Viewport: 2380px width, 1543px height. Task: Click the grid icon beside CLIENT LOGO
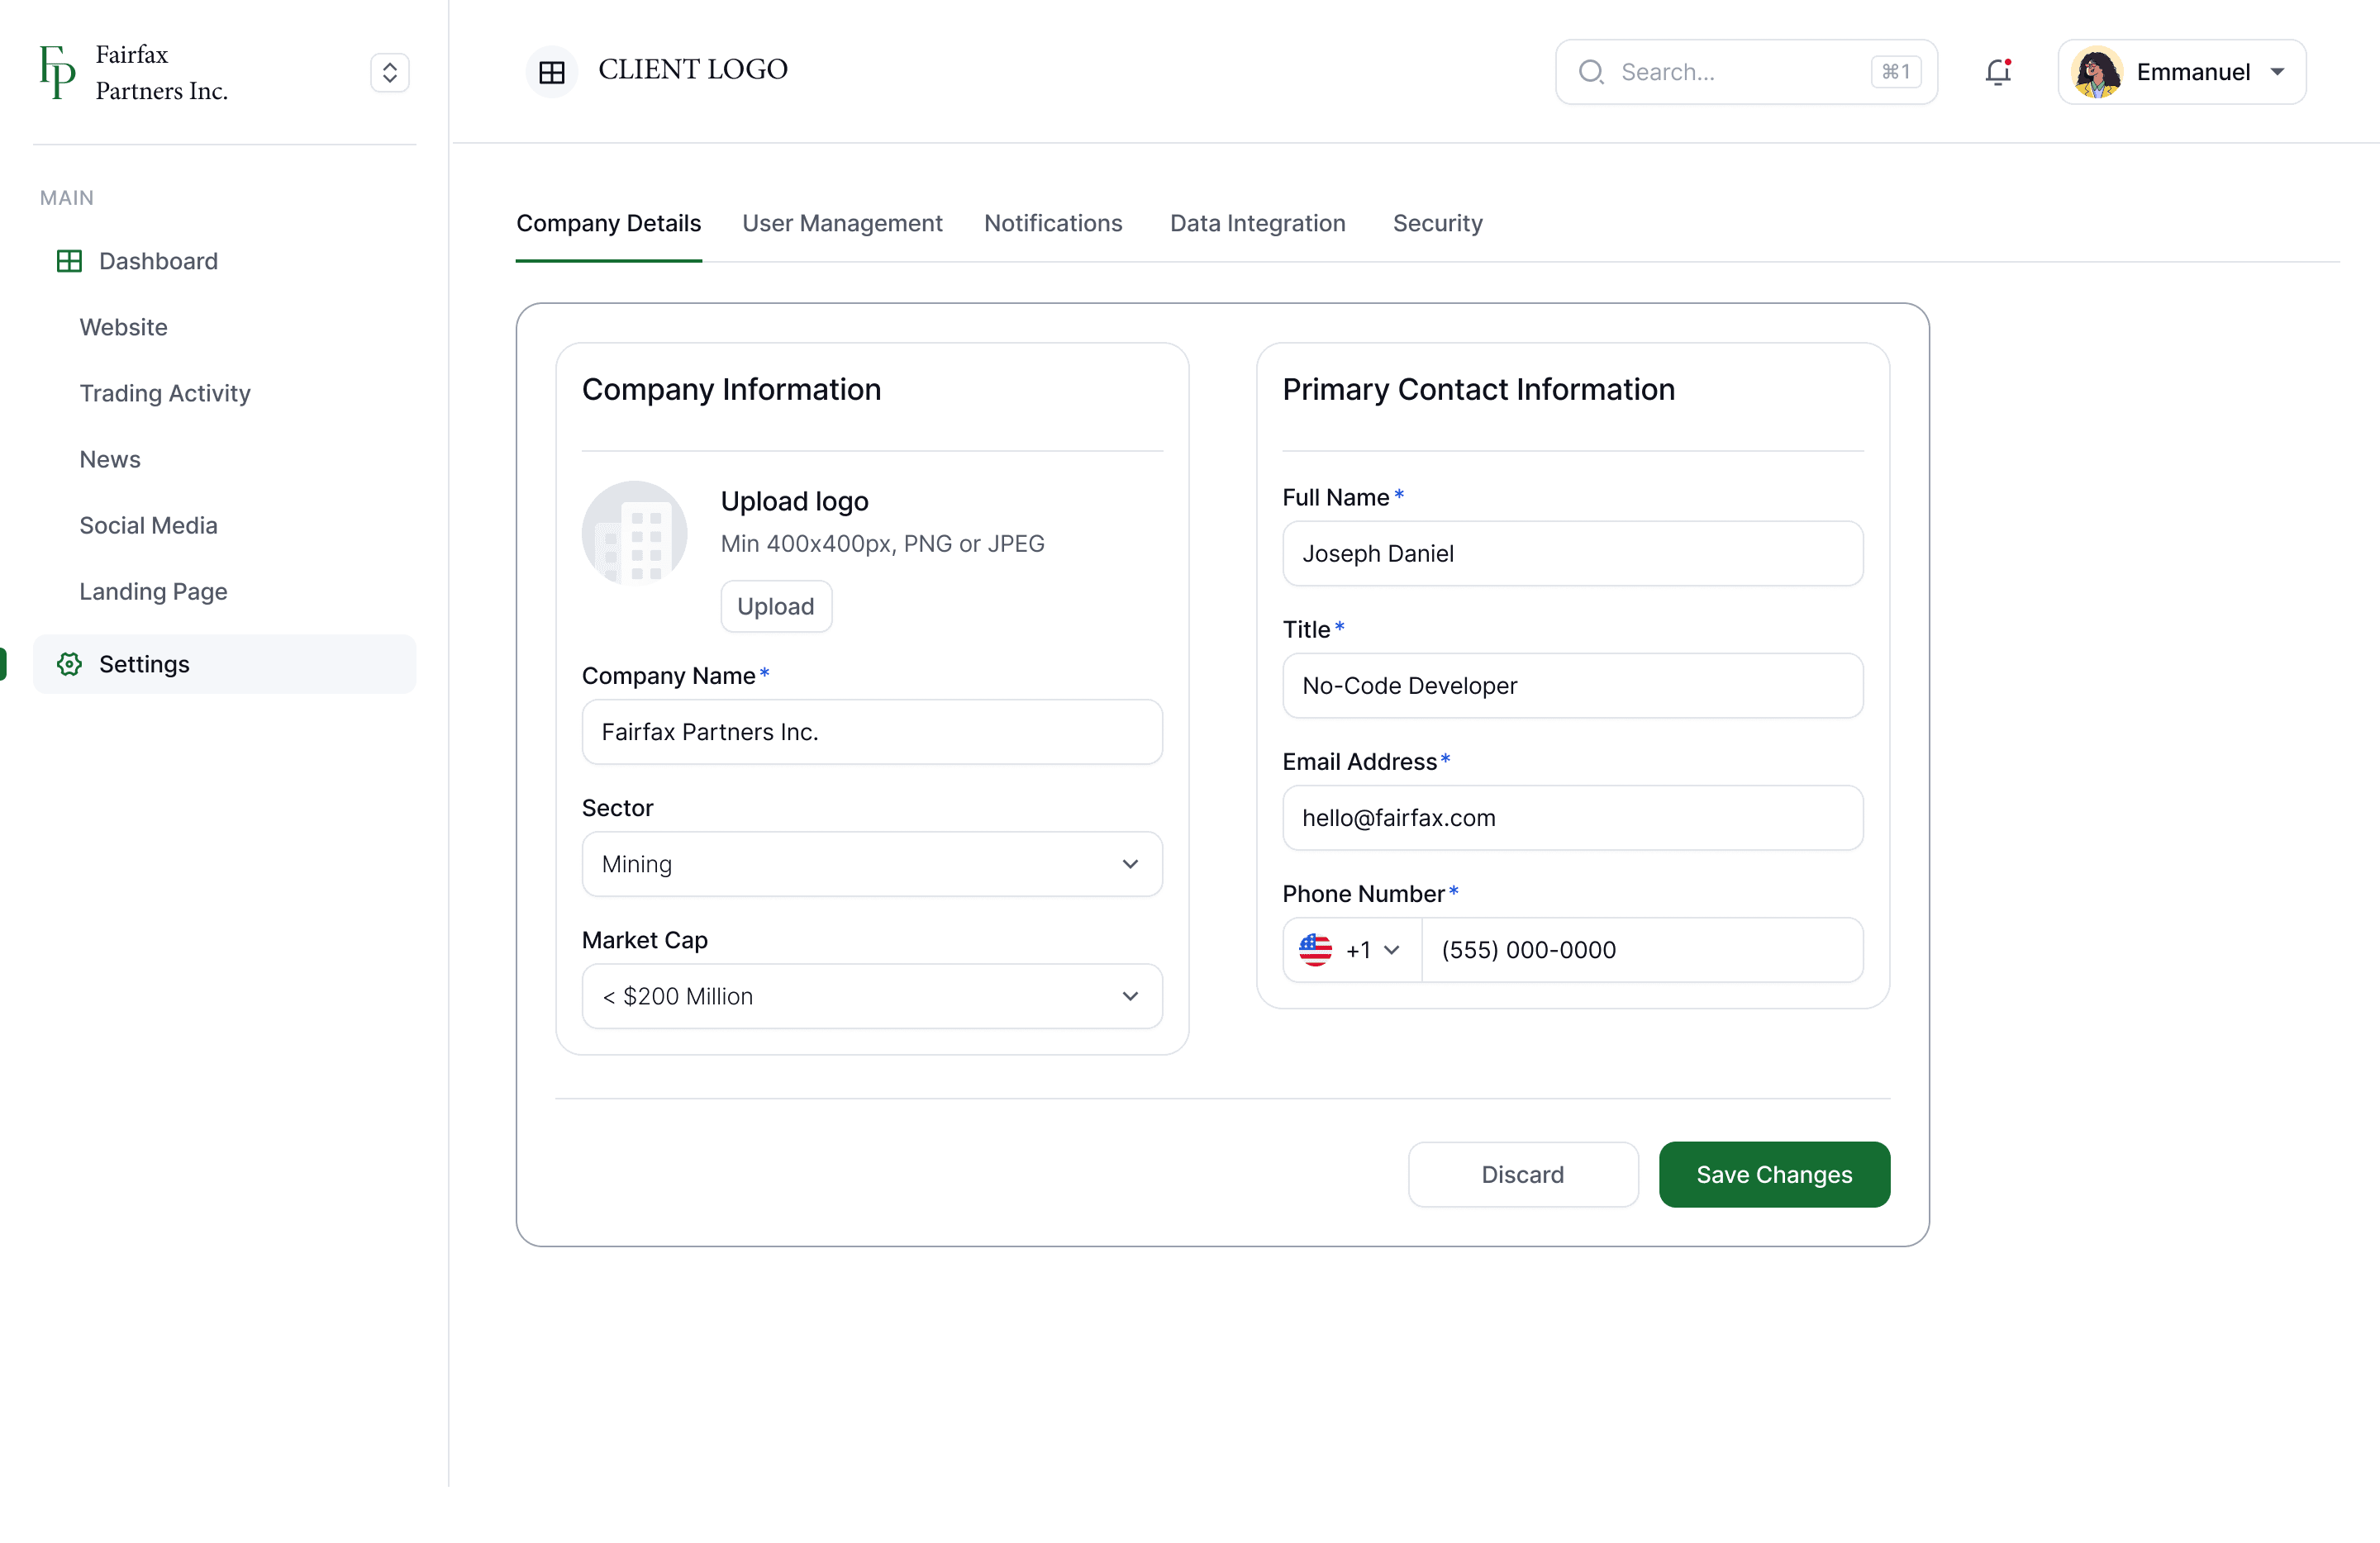point(552,72)
